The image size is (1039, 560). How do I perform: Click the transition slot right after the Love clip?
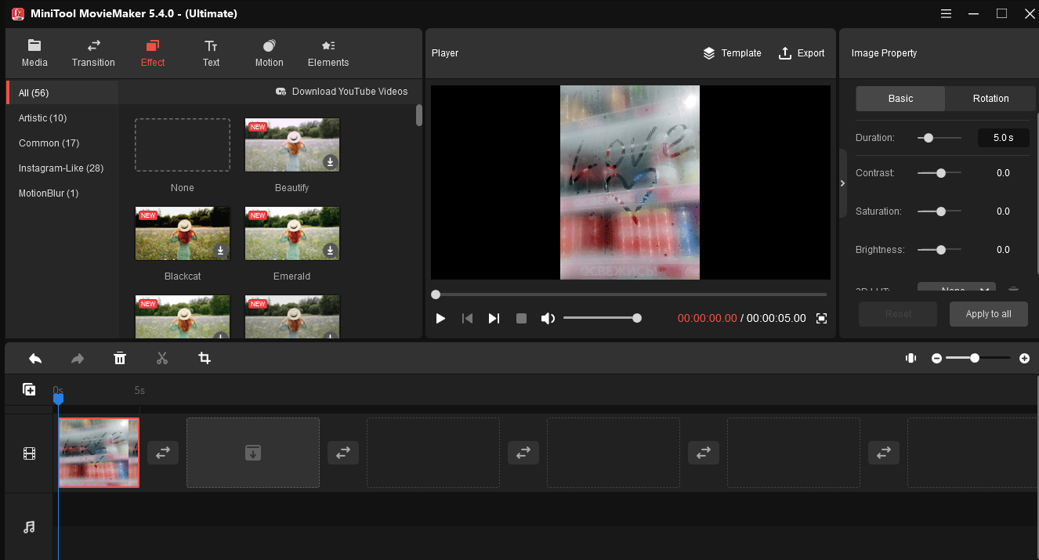coord(163,453)
